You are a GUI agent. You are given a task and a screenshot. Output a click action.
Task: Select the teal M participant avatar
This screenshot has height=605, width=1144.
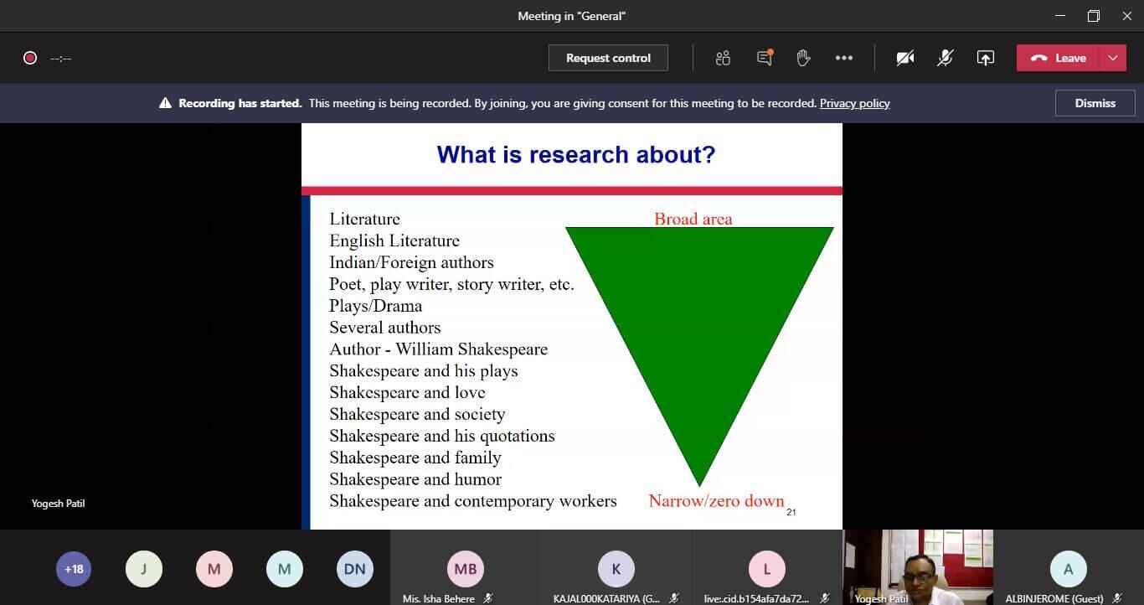[x=285, y=569]
